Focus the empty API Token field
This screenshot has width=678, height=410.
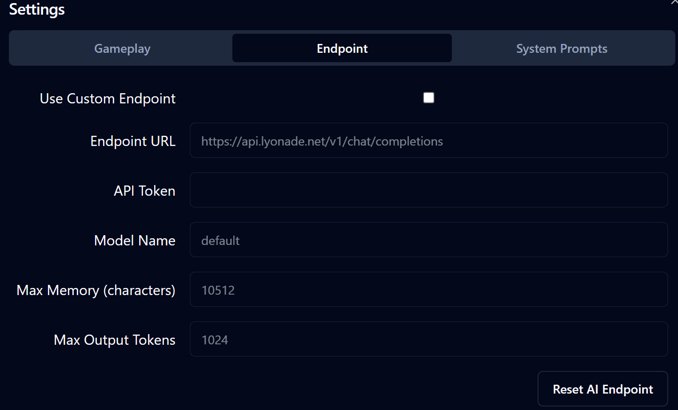[x=428, y=190]
